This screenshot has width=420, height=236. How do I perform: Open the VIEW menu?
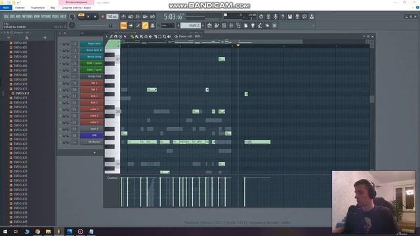pyautogui.click(x=37, y=16)
